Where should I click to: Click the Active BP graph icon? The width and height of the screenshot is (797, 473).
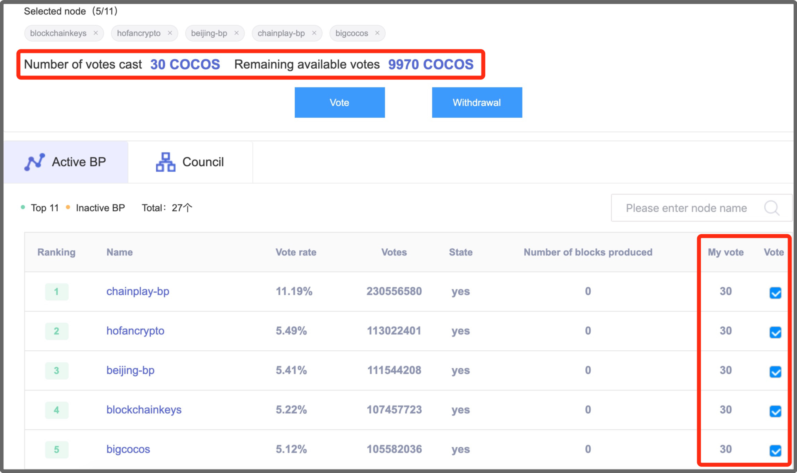pos(34,162)
